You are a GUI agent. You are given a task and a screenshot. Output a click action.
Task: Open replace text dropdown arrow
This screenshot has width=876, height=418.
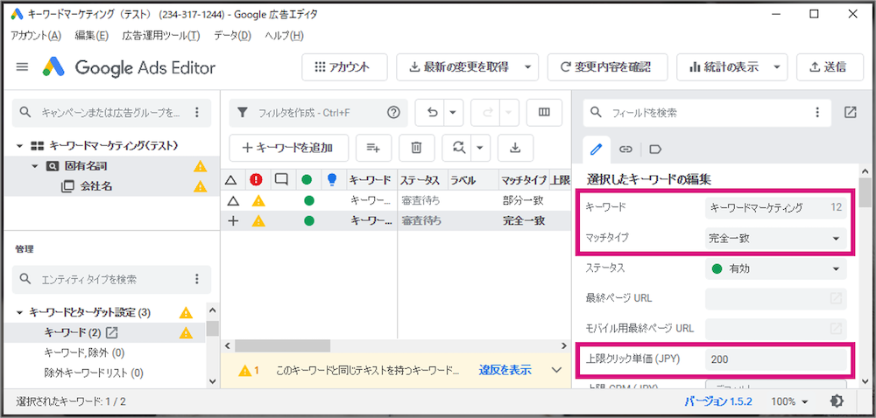[480, 148]
